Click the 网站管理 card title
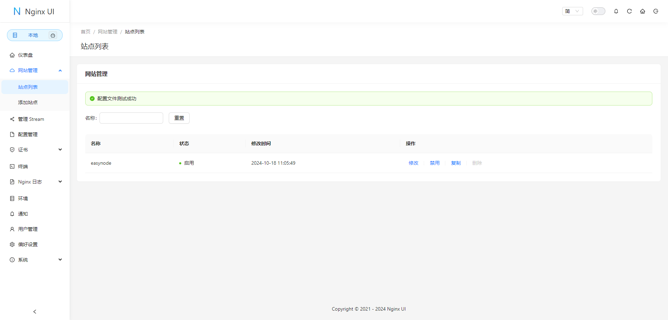668x320 pixels. [x=96, y=74]
